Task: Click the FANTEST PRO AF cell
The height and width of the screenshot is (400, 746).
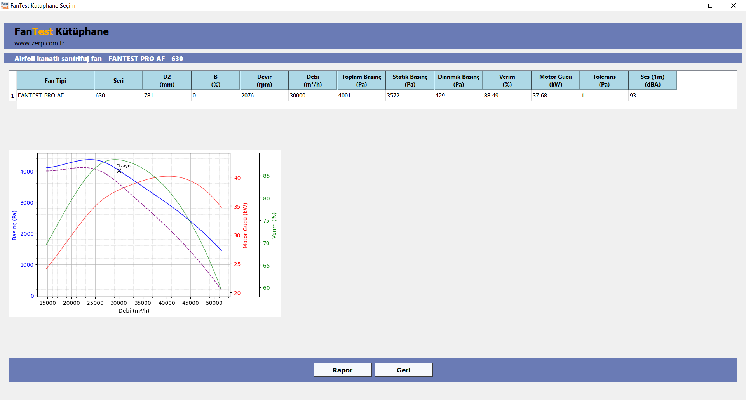Action: [x=55, y=96]
